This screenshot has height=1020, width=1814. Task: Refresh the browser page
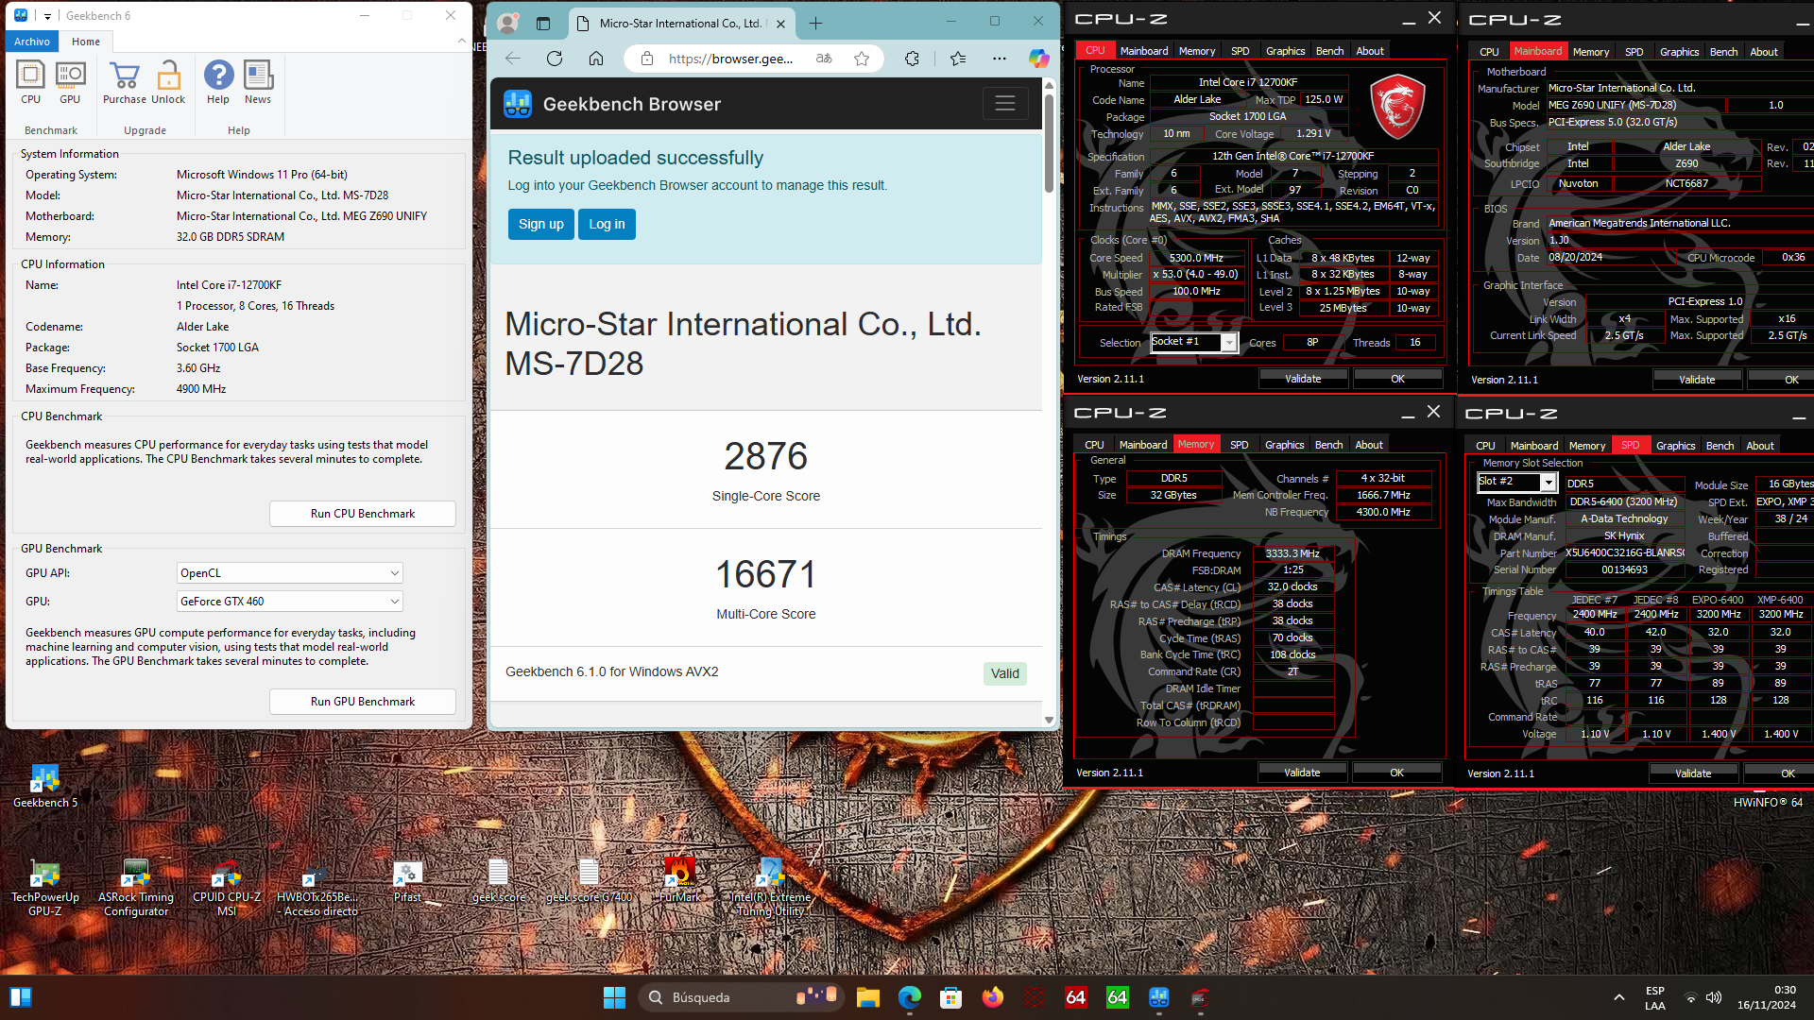tap(555, 59)
